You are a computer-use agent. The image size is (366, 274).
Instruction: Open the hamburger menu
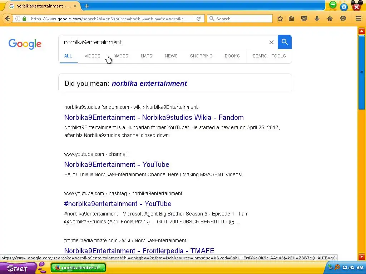coord(358,19)
